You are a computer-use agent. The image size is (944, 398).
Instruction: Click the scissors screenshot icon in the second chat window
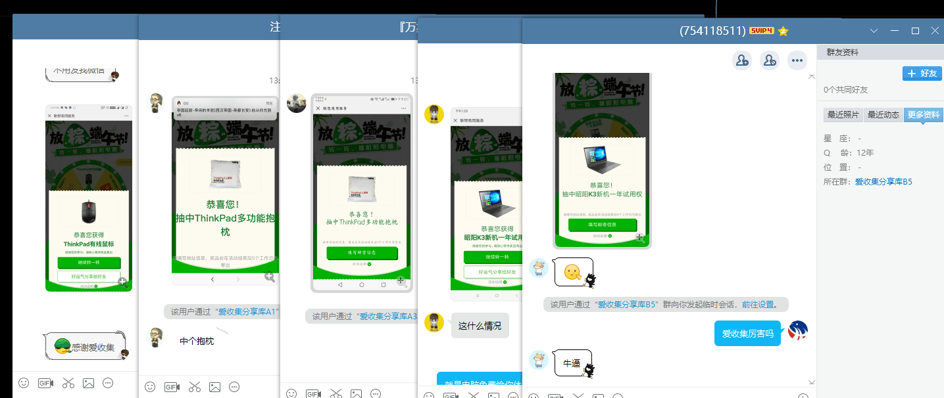click(x=194, y=387)
